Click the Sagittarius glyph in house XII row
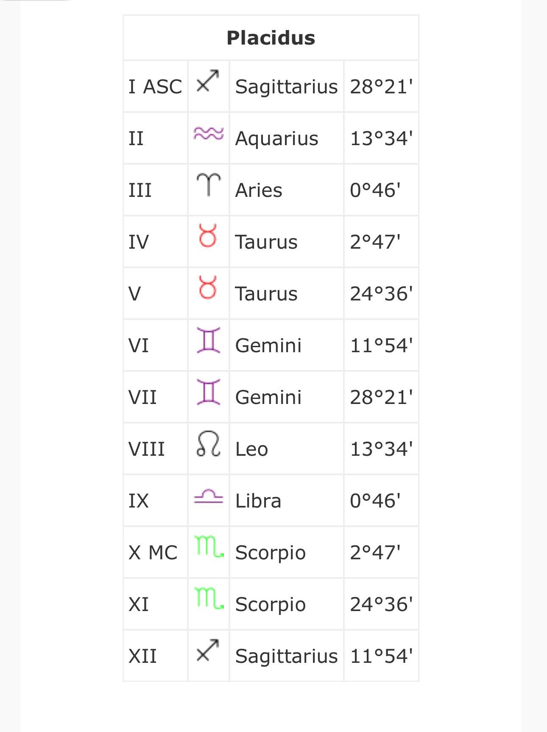 pos(208,650)
